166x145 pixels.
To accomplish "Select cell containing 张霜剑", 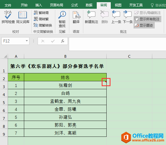I will coord(65,85).
